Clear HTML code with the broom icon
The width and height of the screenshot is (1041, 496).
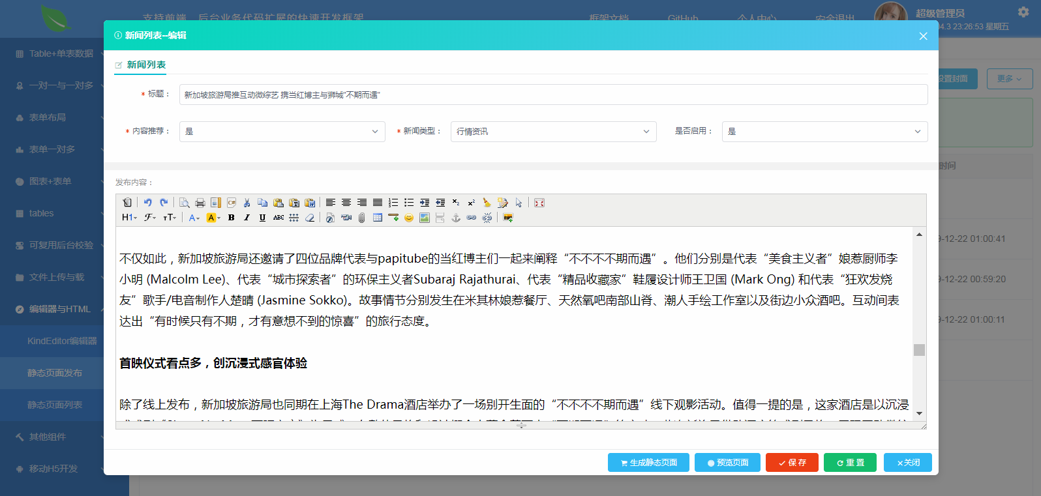coord(487,203)
